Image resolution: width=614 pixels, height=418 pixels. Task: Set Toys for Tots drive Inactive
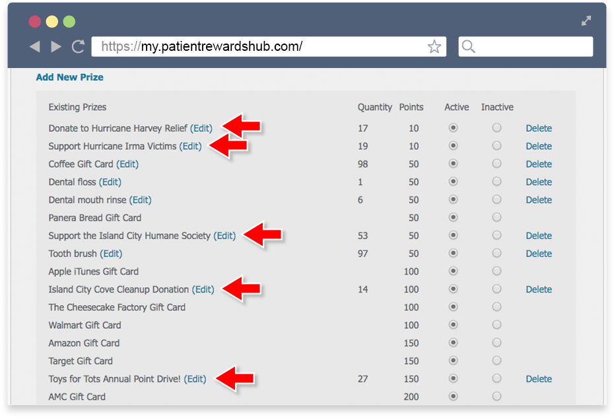496,378
